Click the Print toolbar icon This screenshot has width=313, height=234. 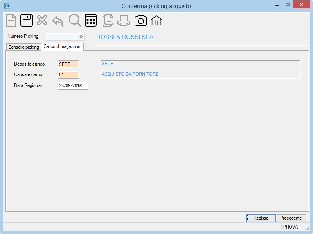pyautogui.click(x=124, y=21)
